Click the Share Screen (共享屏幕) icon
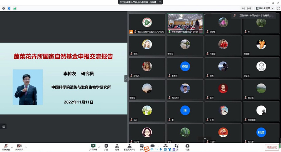Screen dimensions: 281x152 pos(93,147)
